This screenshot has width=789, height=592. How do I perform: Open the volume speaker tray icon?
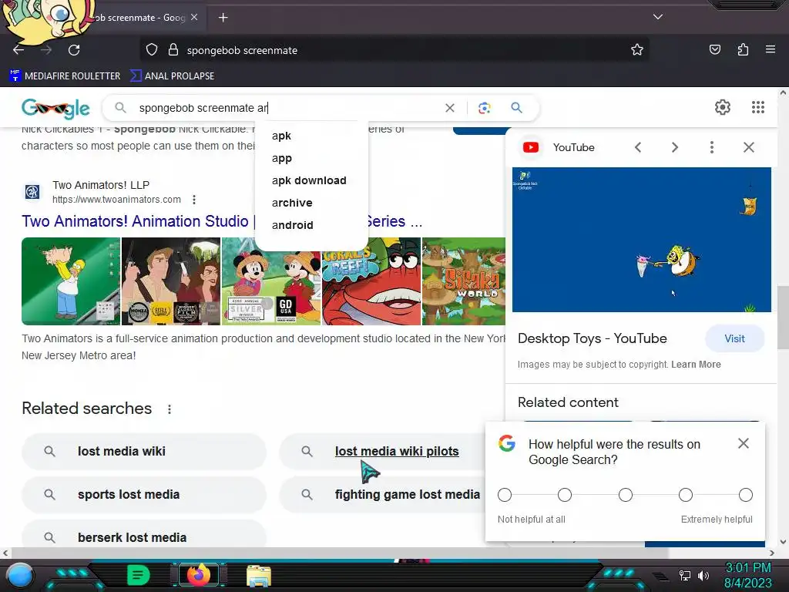pyautogui.click(x=703, y=575)
